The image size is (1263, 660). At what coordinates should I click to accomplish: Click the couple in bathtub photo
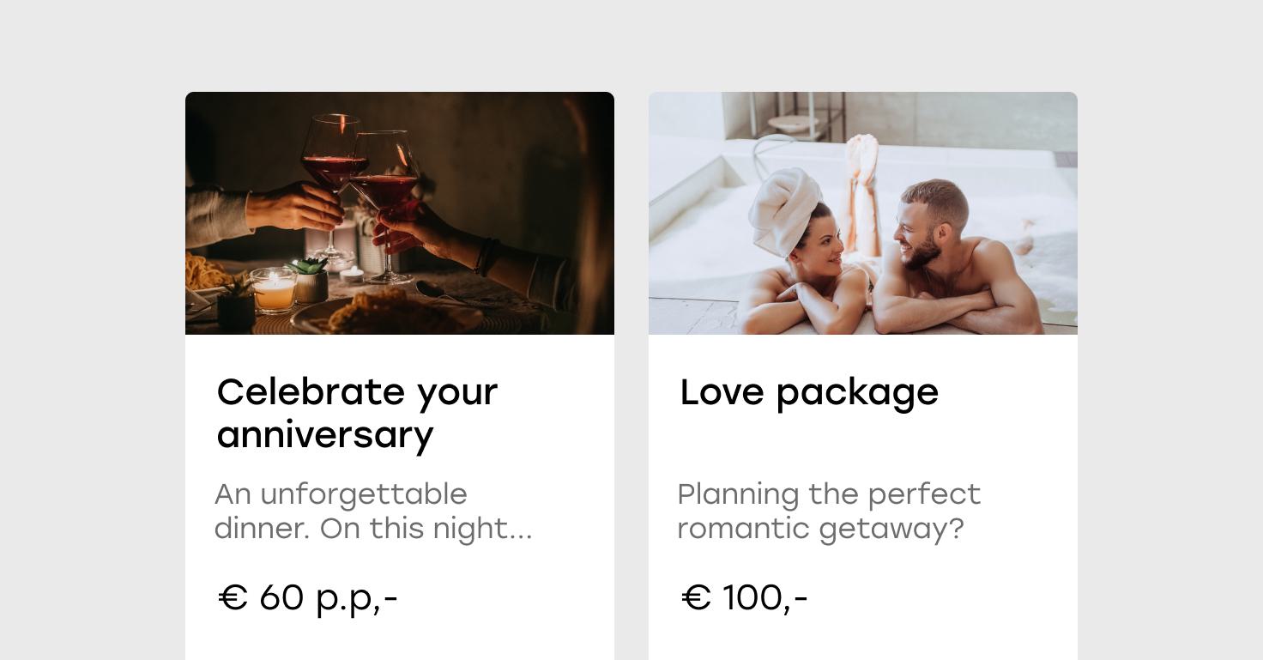tap(863, 213)
